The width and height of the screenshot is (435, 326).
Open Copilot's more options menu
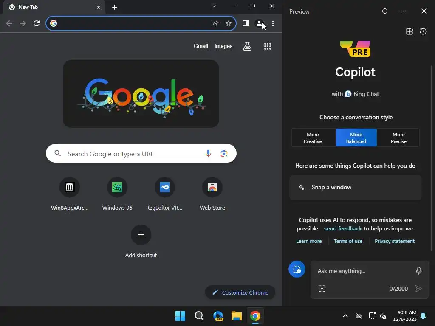point(404,11)
